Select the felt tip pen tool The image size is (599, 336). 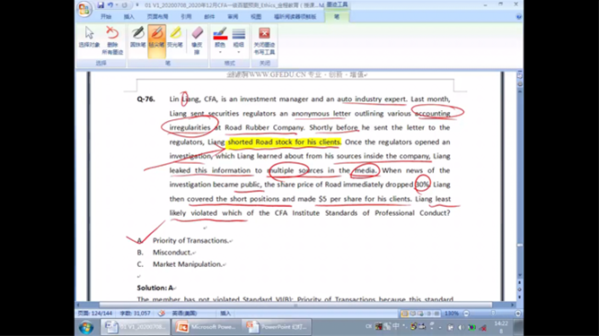tap(156, 38)
